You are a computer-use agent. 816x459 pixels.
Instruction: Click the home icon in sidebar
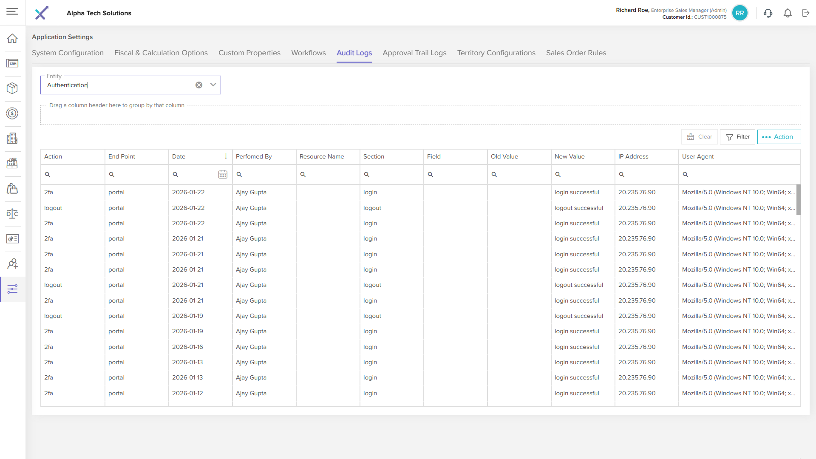coord(12,38)
